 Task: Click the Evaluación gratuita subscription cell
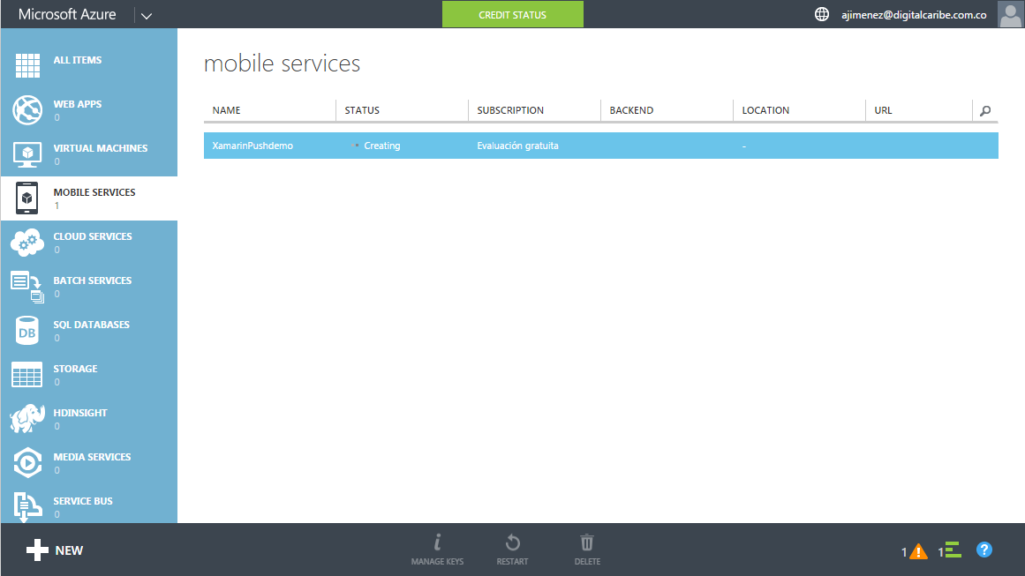click(517, 146)
